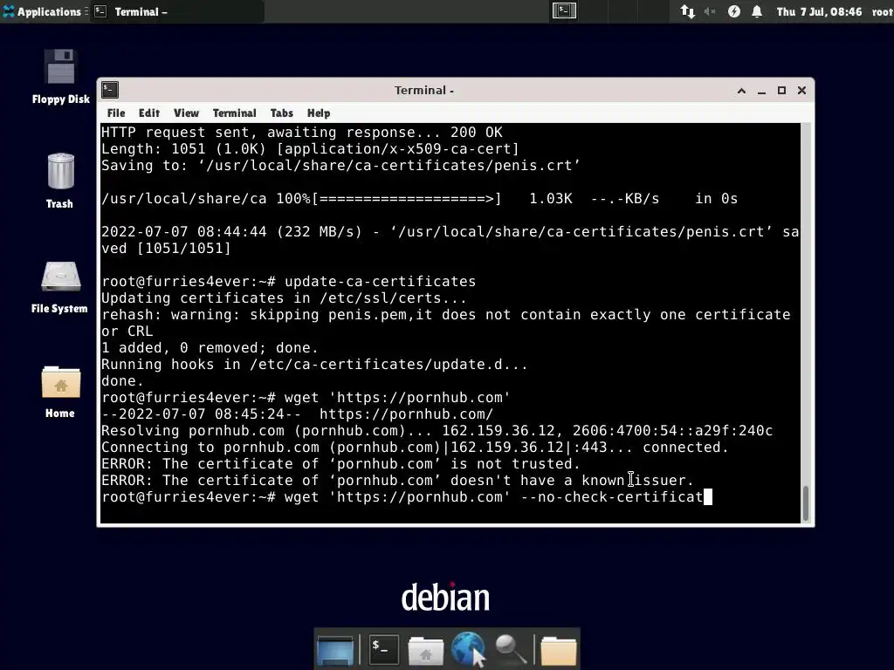The image size is (894, 670).
Task: Close the Terminal window
Action: (x=801, y=91)
